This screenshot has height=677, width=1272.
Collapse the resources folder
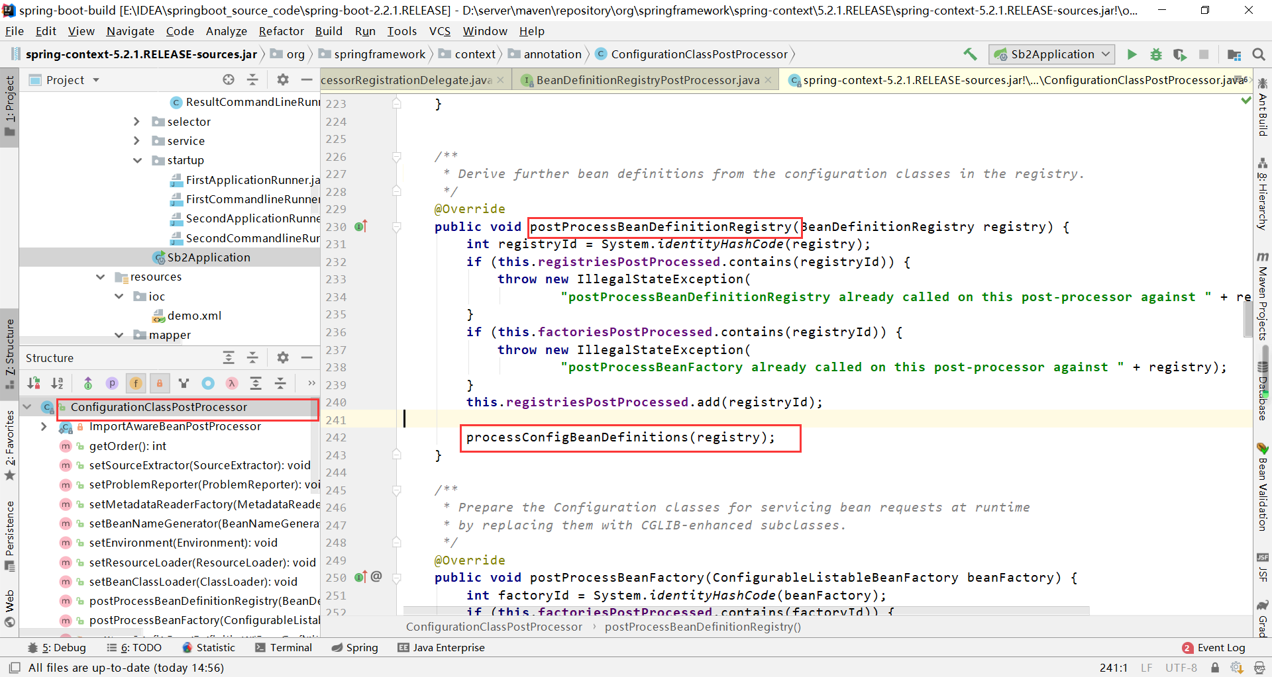click(x=100, y=277)
